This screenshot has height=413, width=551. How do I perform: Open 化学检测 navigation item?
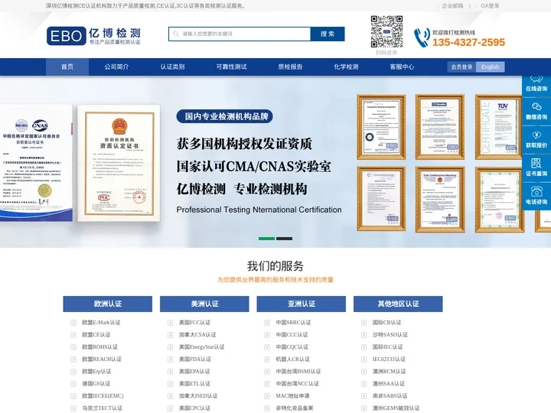tap(346, 67)
